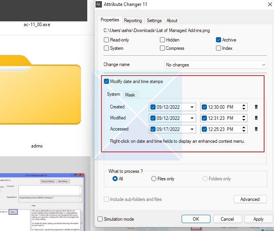274x231 pixels.
Task: Select the admx folder icon
Action: click(40, 90)
